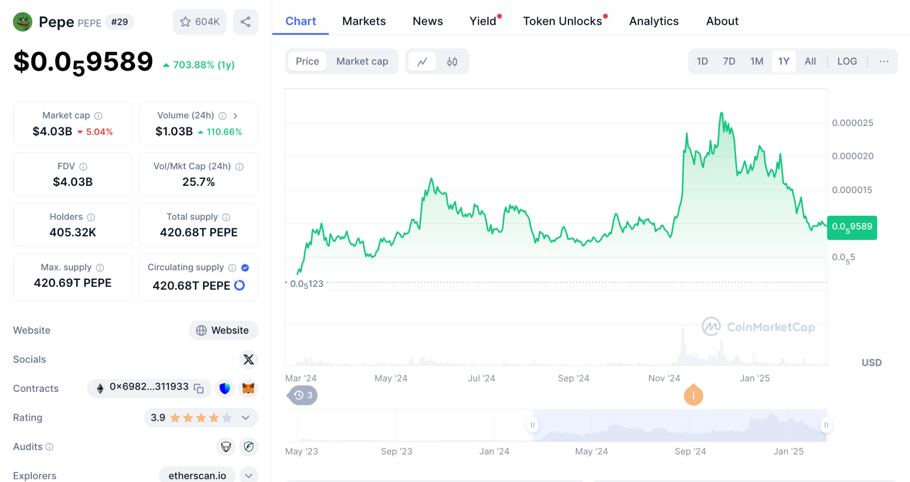The width and height of the screenshot is (910, 482).
Task: Show Volume (24h) info icon
Action: coord(223,116)
